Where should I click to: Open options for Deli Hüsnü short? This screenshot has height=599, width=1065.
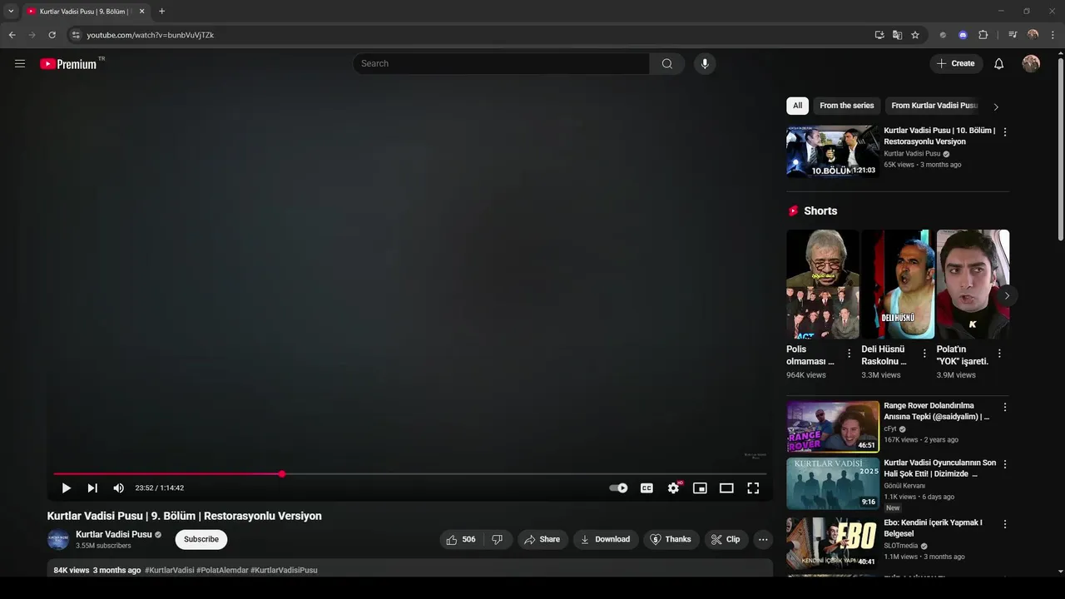pos(924,354)
